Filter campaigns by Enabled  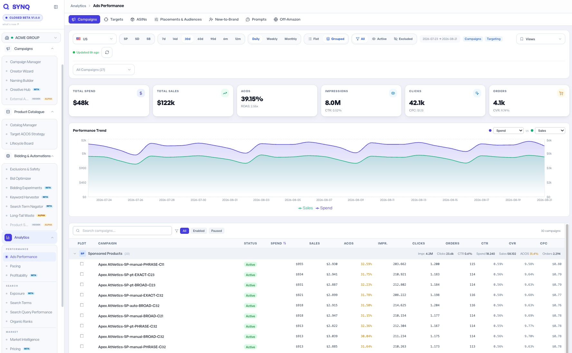pyautogui.click(x=199, y=231)
